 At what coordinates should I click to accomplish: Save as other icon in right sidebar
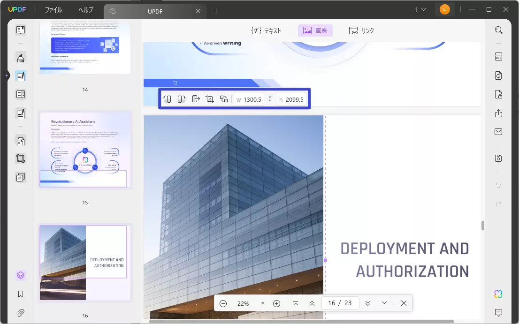pos(498,158)
